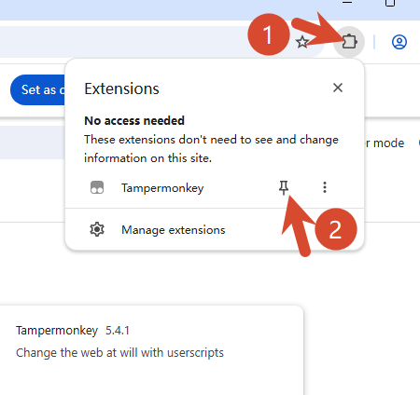The image size is (420, 395).
Task: Open Tampermonkey's three-dot more actions menu
Action: pos(325,187)
